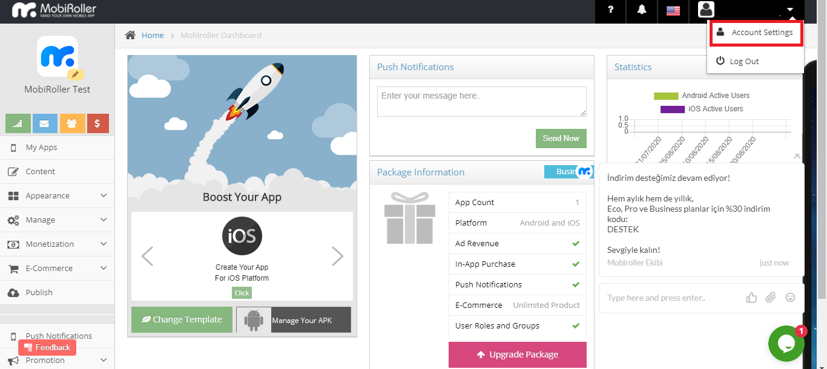Click the red dollar sign icon
Screen dimensions: 827x369
[97, 123]
